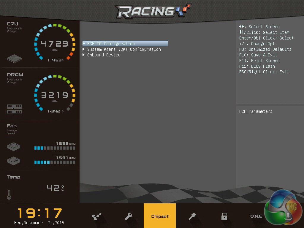
Task: Click the DRAM memory modules icon
Action: click(x=15, y=109)
